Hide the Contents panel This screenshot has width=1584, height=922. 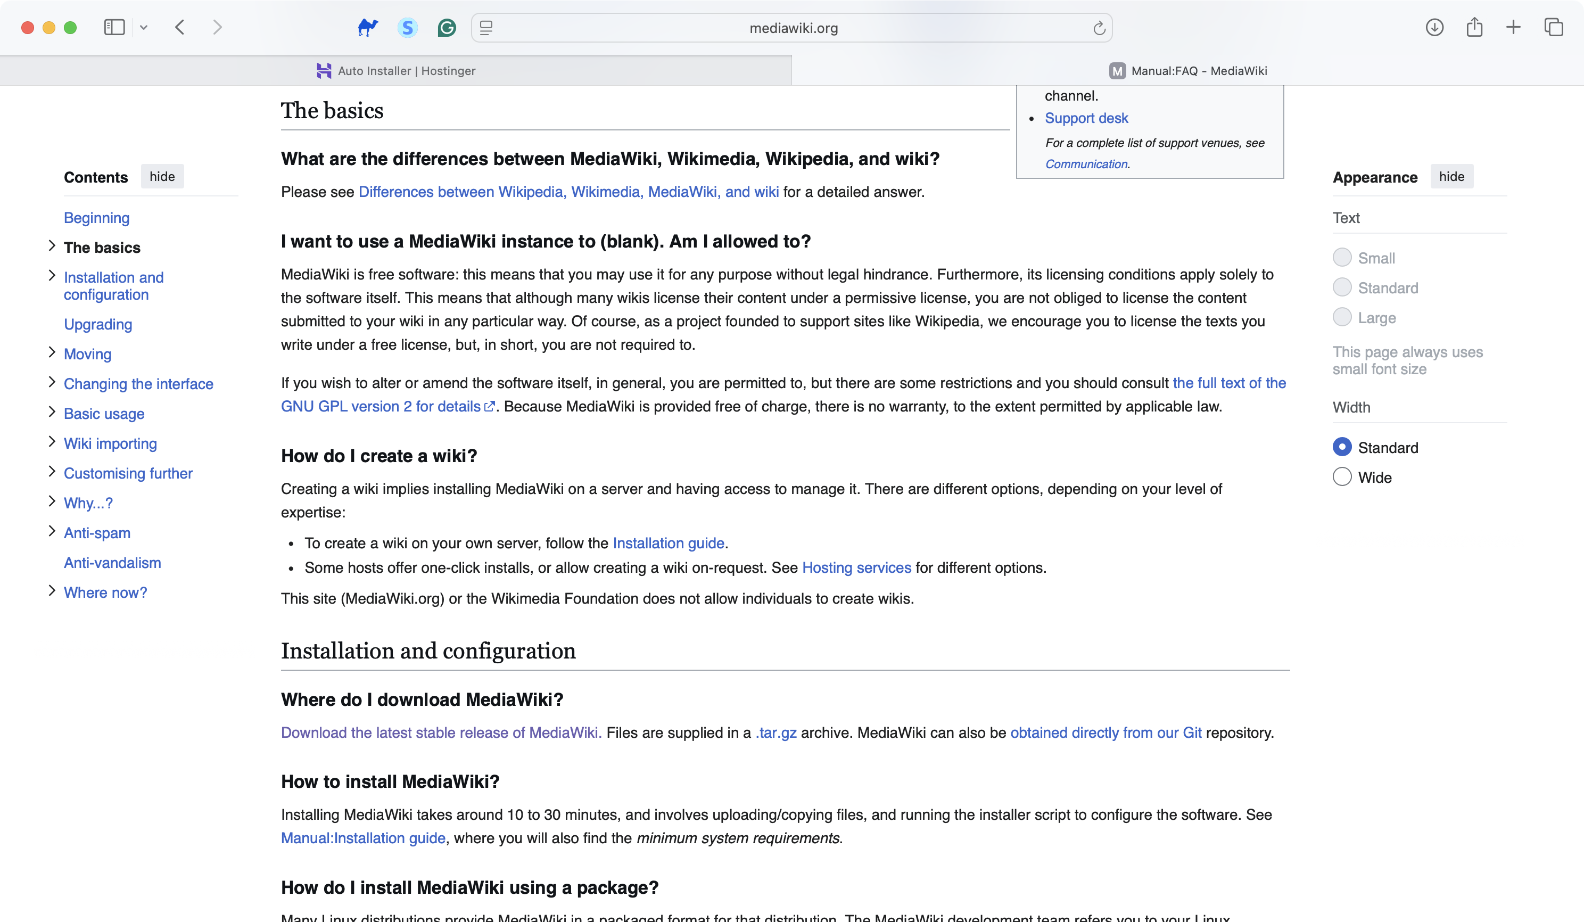pos(162,177)
